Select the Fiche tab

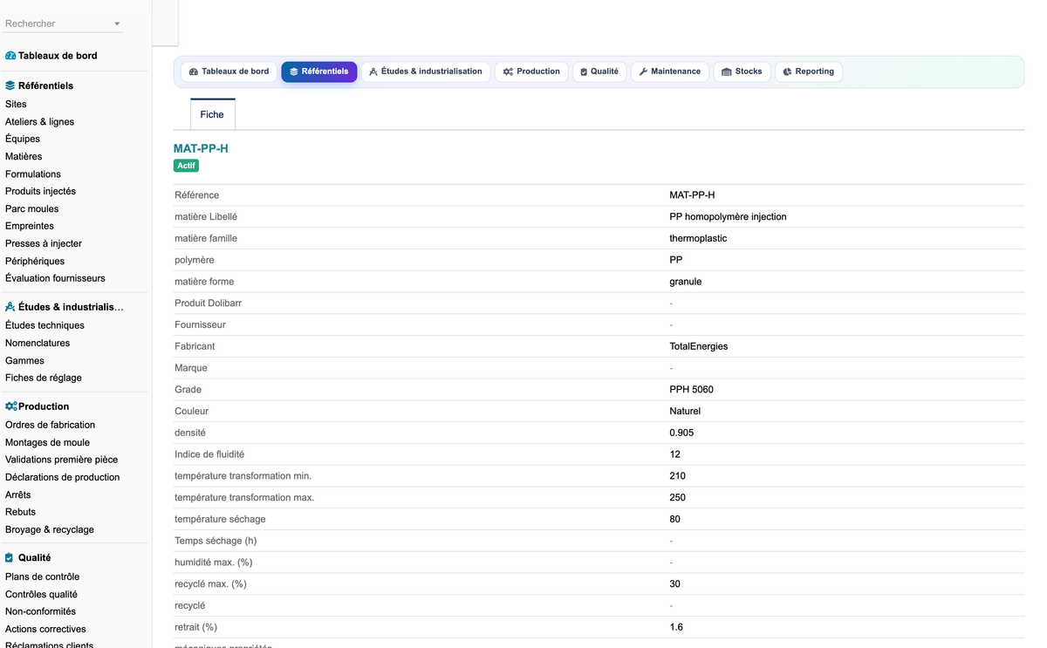click(x=212, y=114)
